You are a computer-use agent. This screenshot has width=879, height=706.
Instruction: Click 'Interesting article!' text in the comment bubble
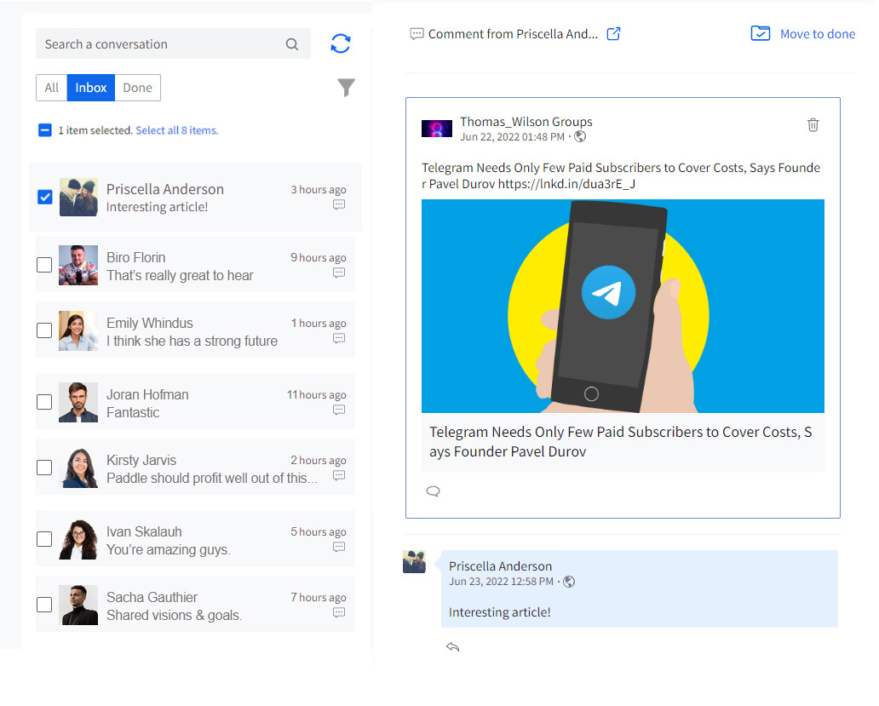[x=499, y=612]
